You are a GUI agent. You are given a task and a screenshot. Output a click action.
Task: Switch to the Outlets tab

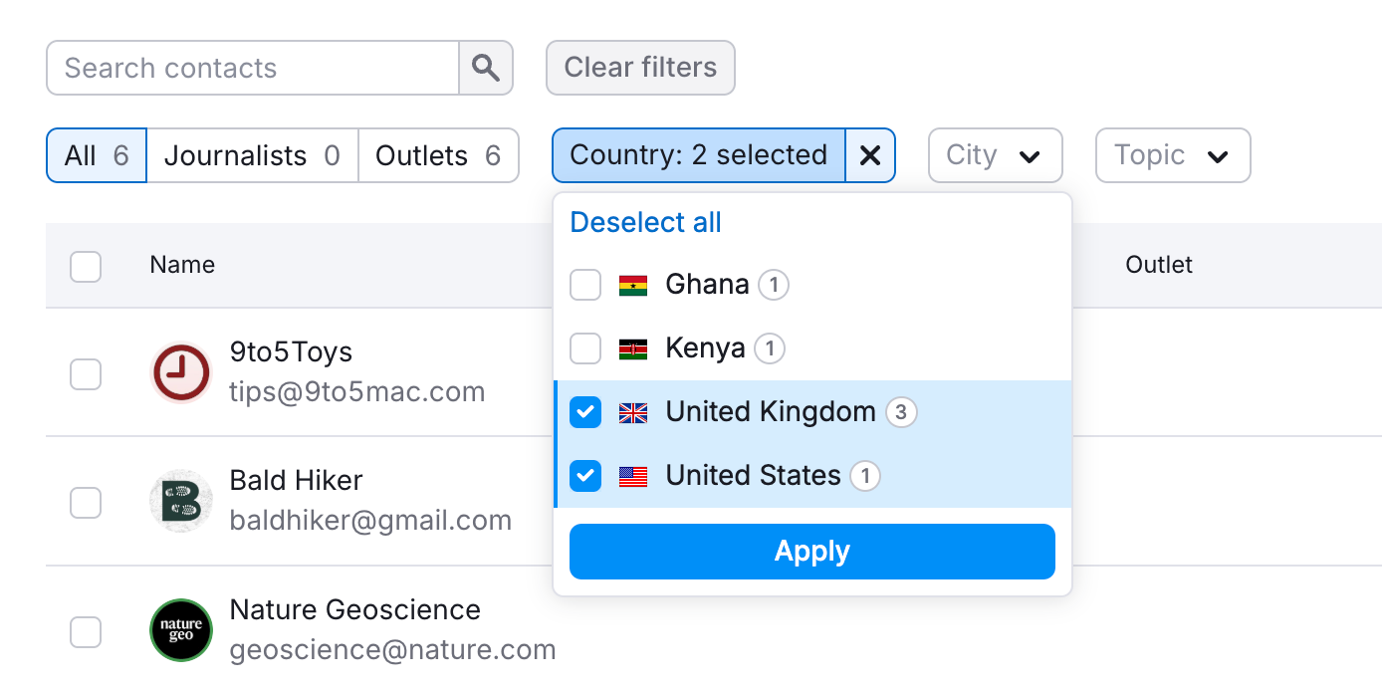point(438,155)
